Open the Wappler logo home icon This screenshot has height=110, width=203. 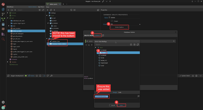(x=3, y=4)
